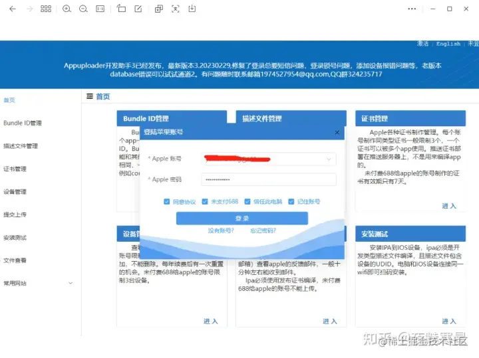
Task: Click the 激活 link in header
Action: (423, 44)
